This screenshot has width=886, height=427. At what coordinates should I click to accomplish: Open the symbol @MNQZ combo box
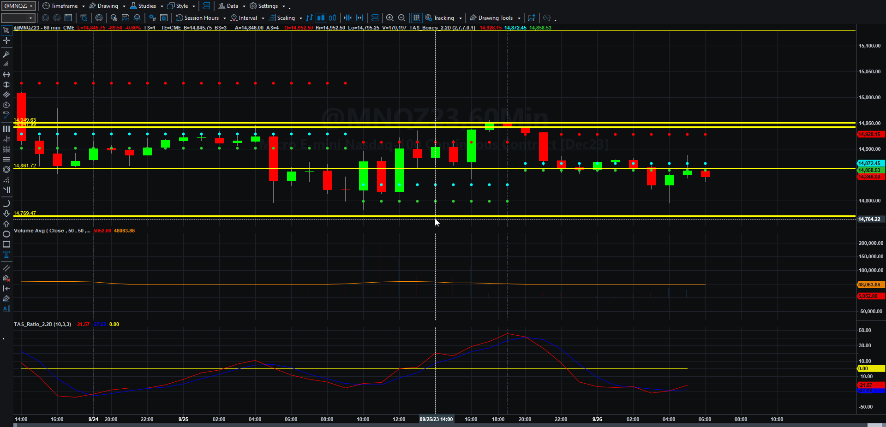coord(18,6)
